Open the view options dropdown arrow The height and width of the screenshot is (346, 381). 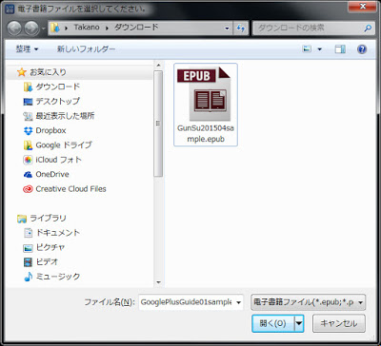[319, 49]
